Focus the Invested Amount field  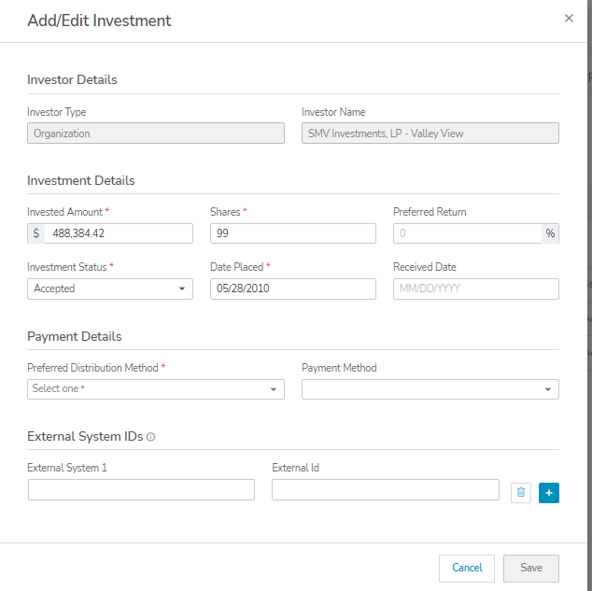pyautogui.click(x=118, y=233)
